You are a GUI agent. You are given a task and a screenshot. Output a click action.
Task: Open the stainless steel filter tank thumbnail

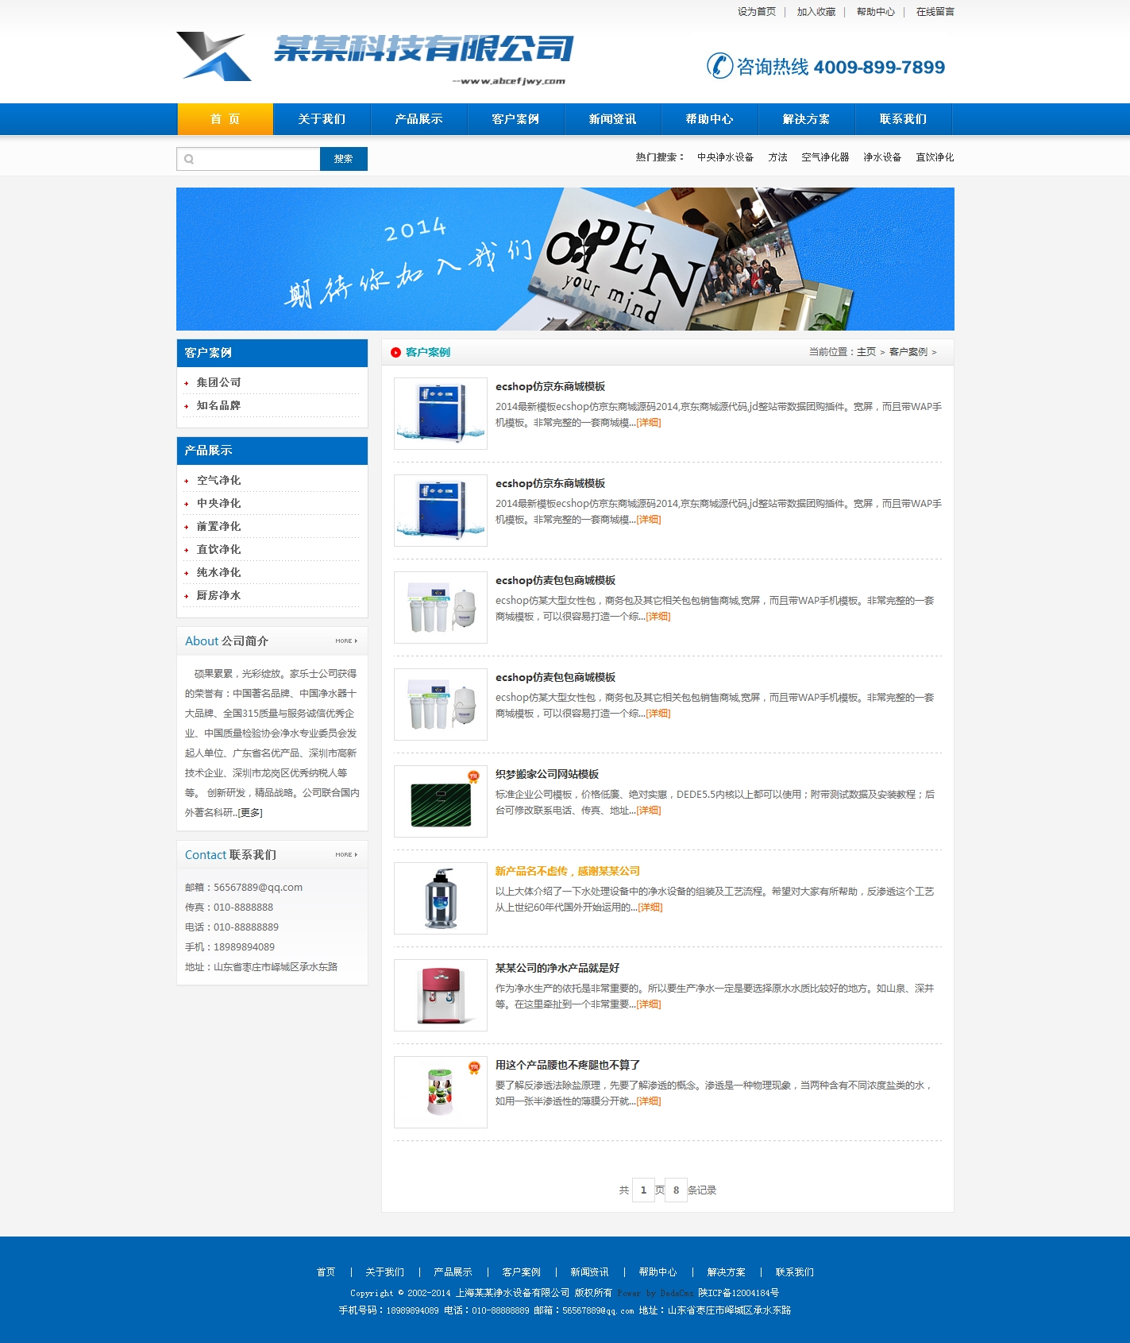click(x=441, y=898)
